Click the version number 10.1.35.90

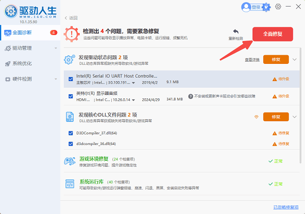tap(28, 22)
